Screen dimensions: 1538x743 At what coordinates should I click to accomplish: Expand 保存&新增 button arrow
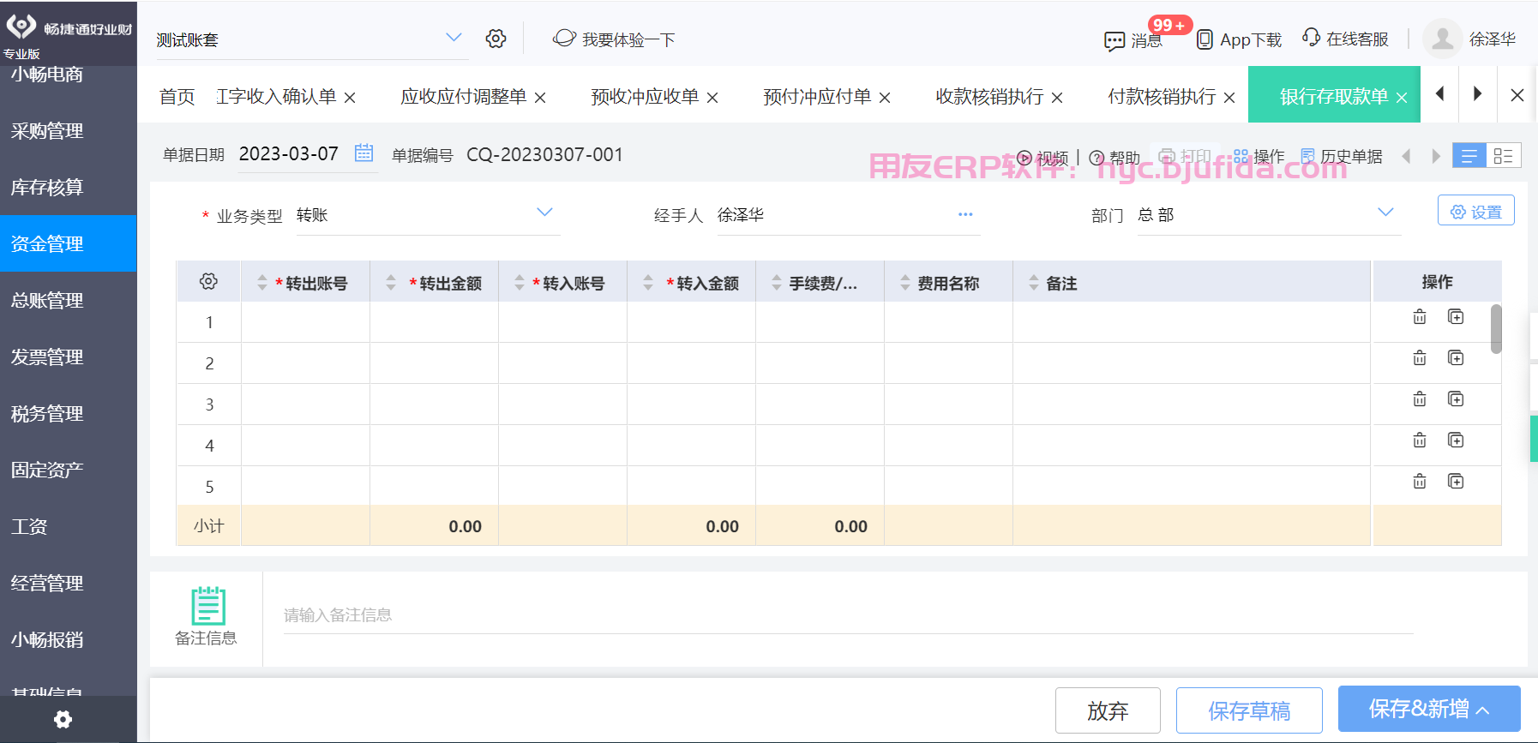1483,710
